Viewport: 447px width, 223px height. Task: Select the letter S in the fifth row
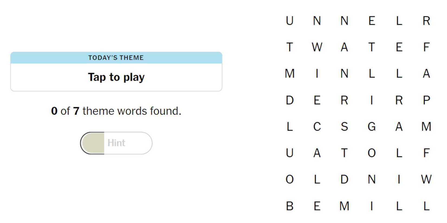(344, 127)
